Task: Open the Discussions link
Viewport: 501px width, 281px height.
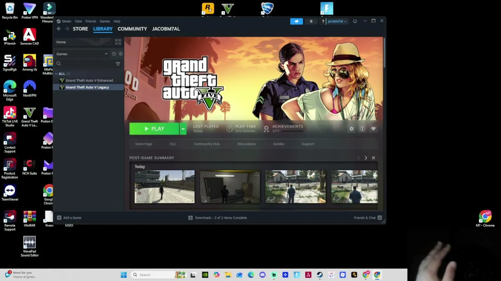Action: (x=246, y=144)
